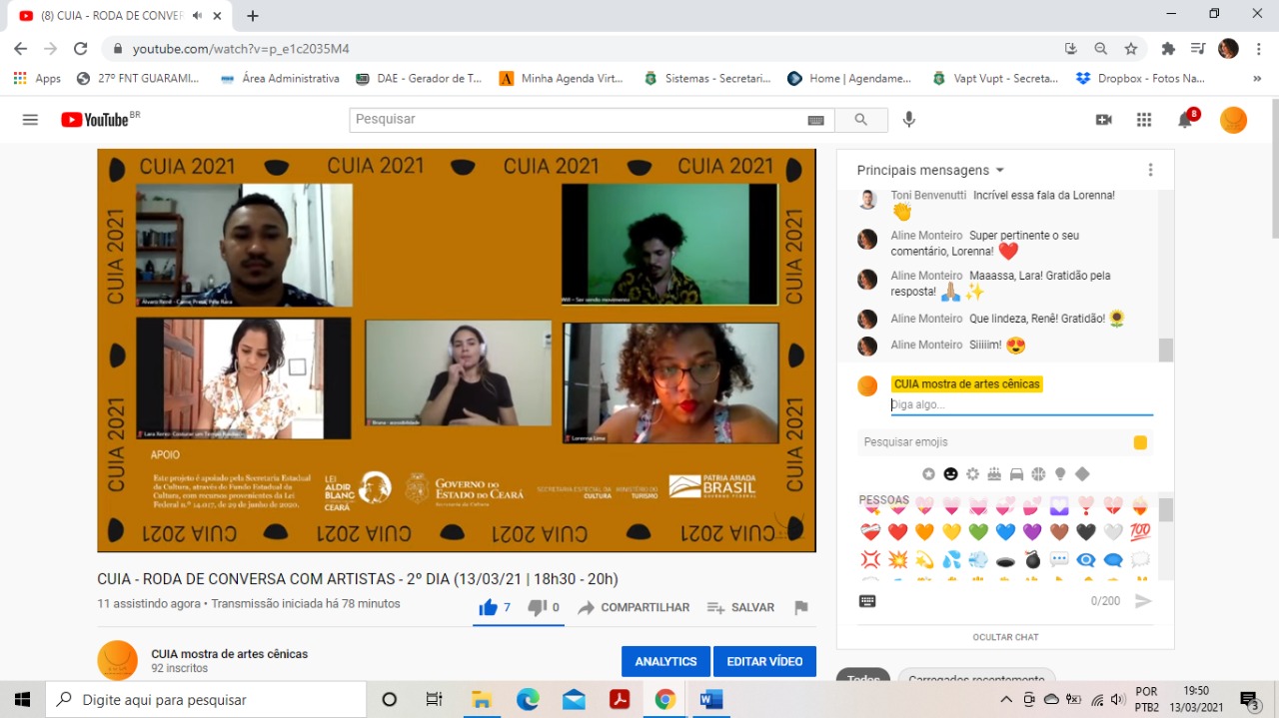
Task: Click the EDITAR VÍDEO button
Action: (764, 661)
